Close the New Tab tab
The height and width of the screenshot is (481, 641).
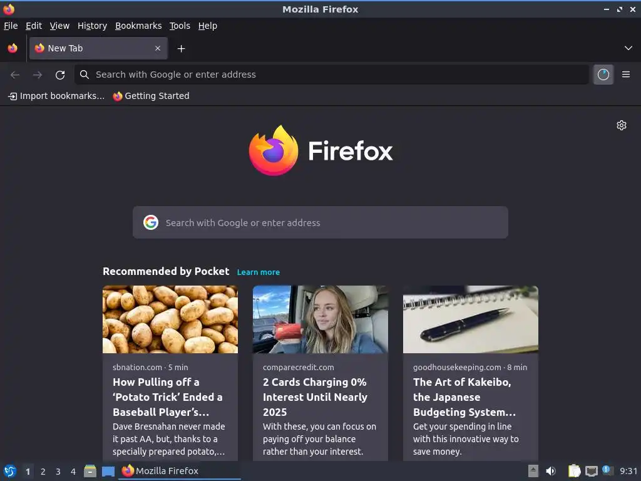158,48
